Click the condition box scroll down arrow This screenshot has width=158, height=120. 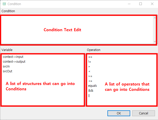(155, 41)
